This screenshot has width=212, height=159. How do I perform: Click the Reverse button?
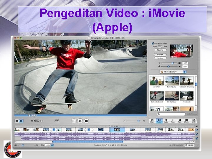point(160,50)
